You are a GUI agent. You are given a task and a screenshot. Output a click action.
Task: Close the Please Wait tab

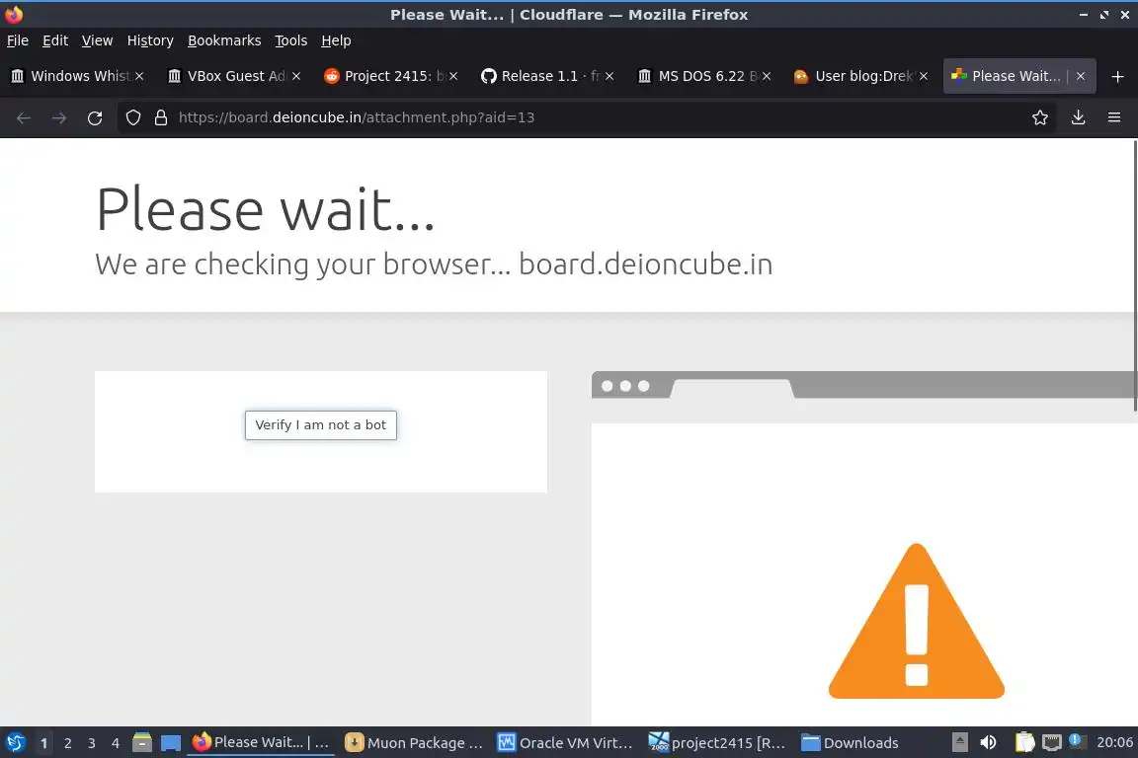click(1081, 76)
